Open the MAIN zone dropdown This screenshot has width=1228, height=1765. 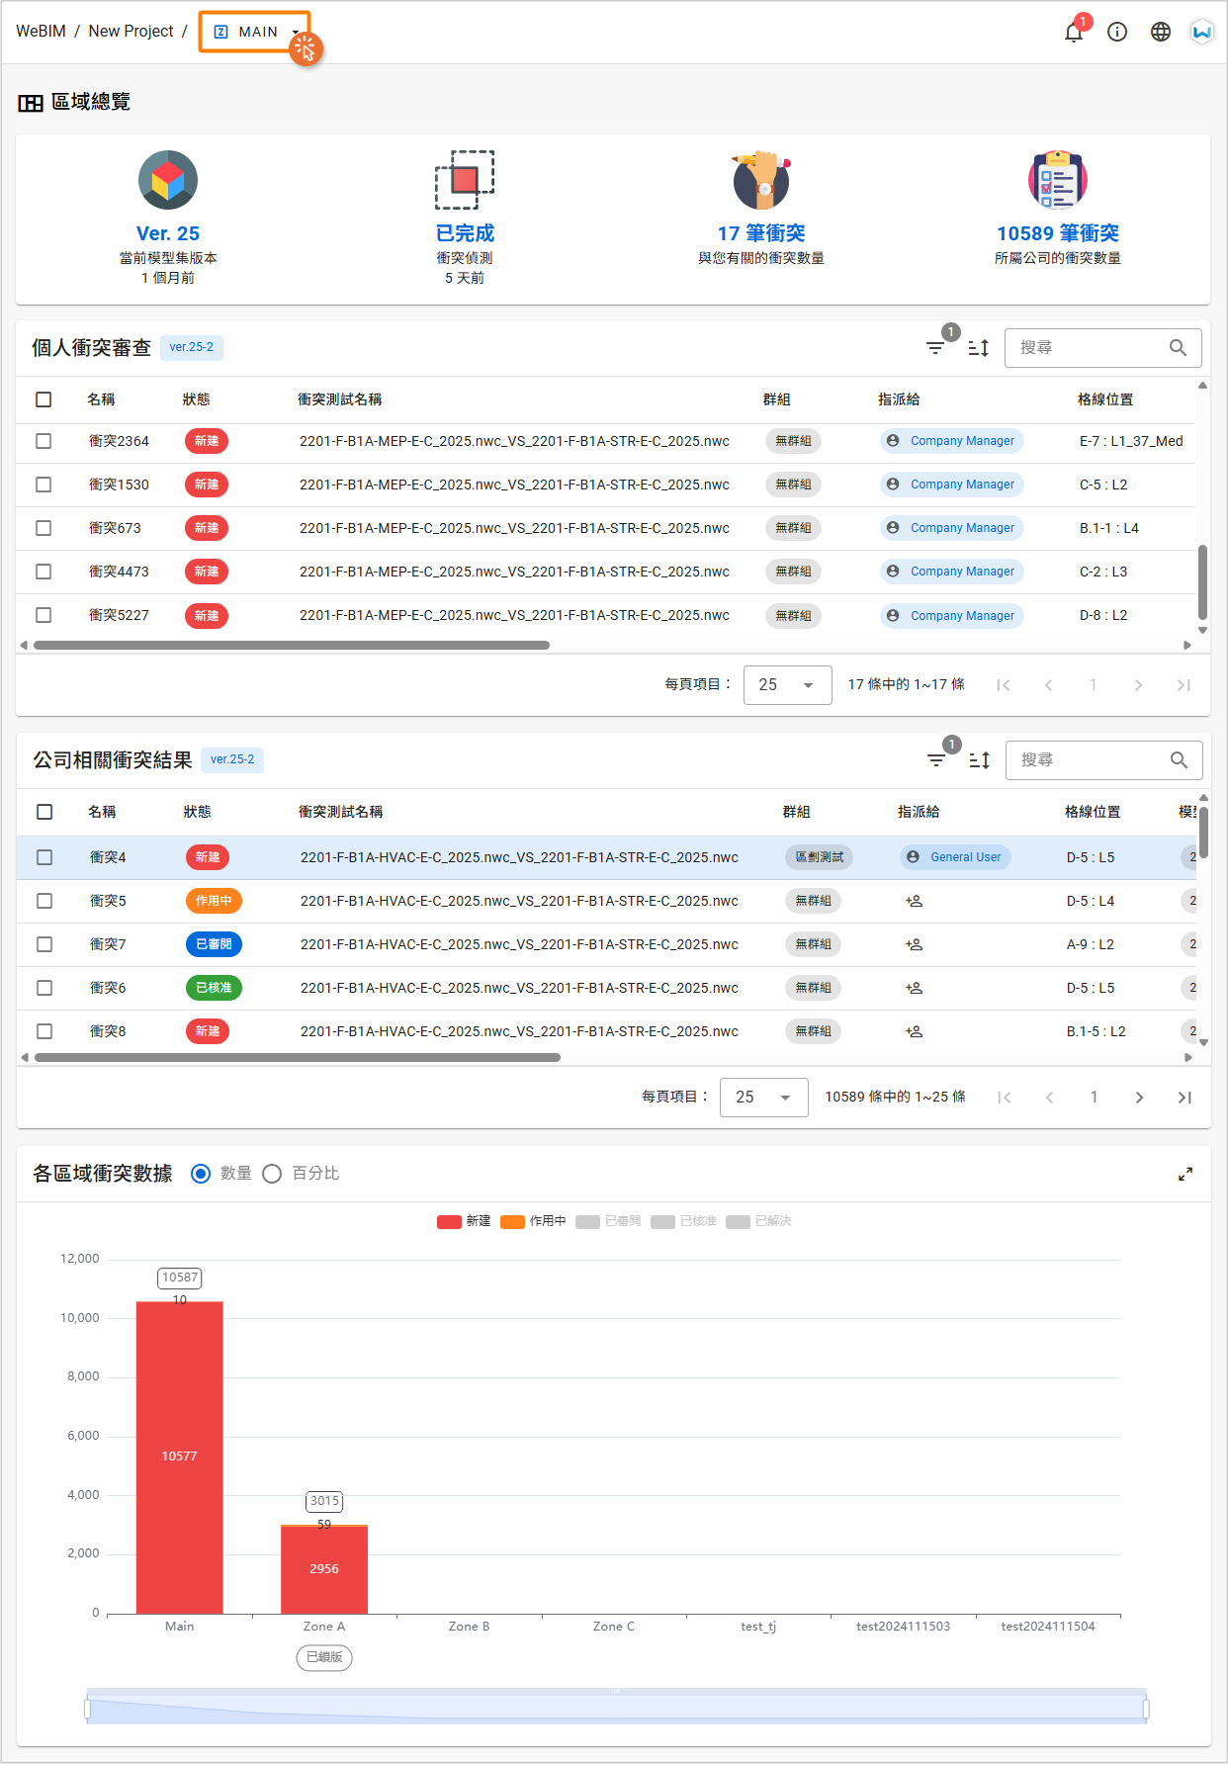pyautogui.click(x=255, y=32)
